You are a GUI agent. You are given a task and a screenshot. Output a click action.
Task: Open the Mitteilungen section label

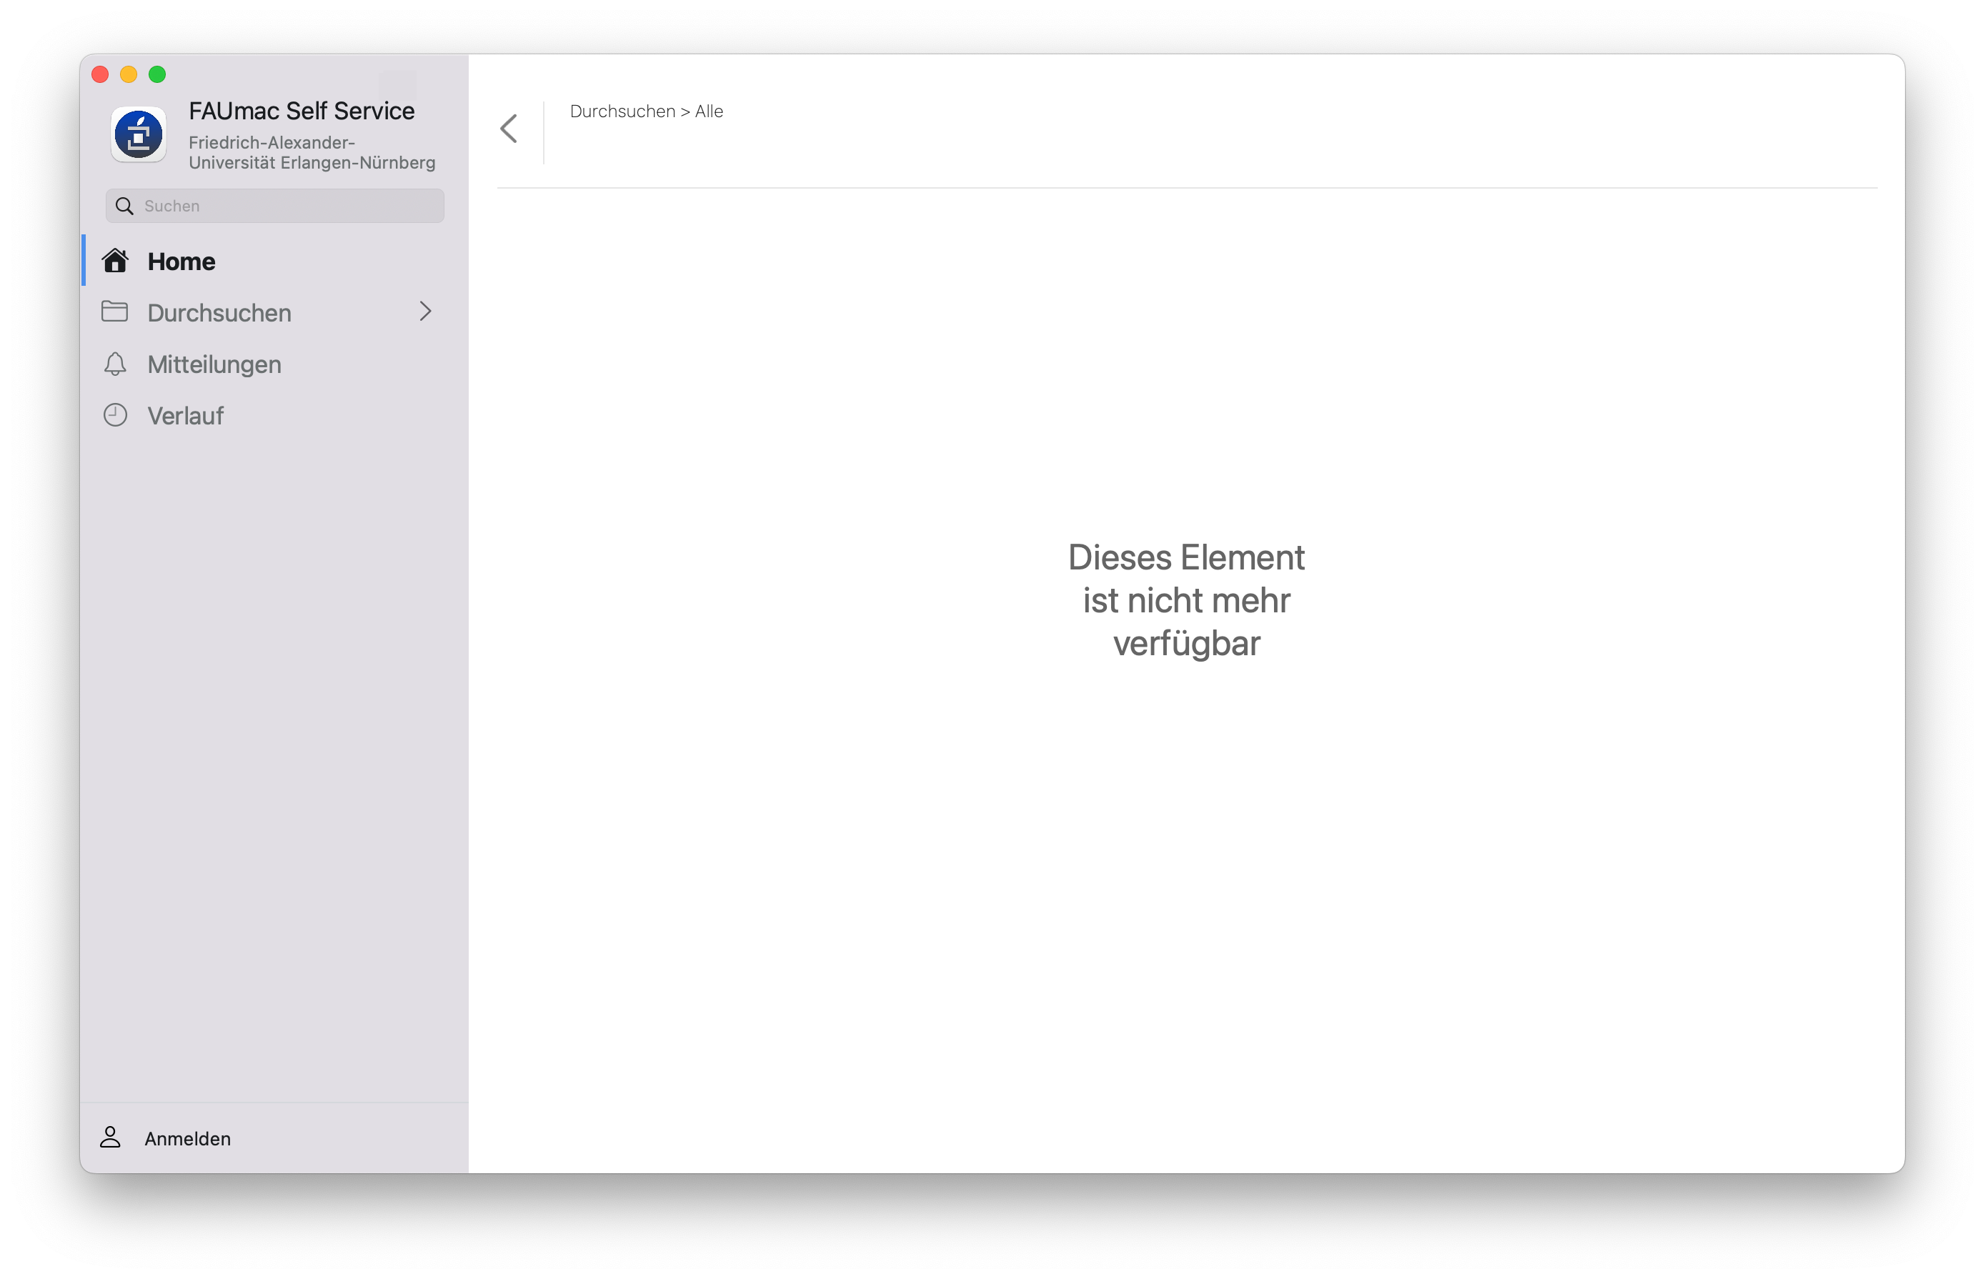[214, 364]
